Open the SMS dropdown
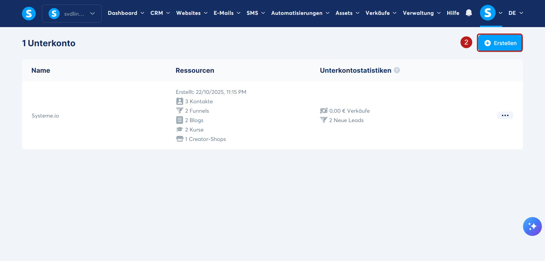The image size is (545, 261). [x=256, y=13]
